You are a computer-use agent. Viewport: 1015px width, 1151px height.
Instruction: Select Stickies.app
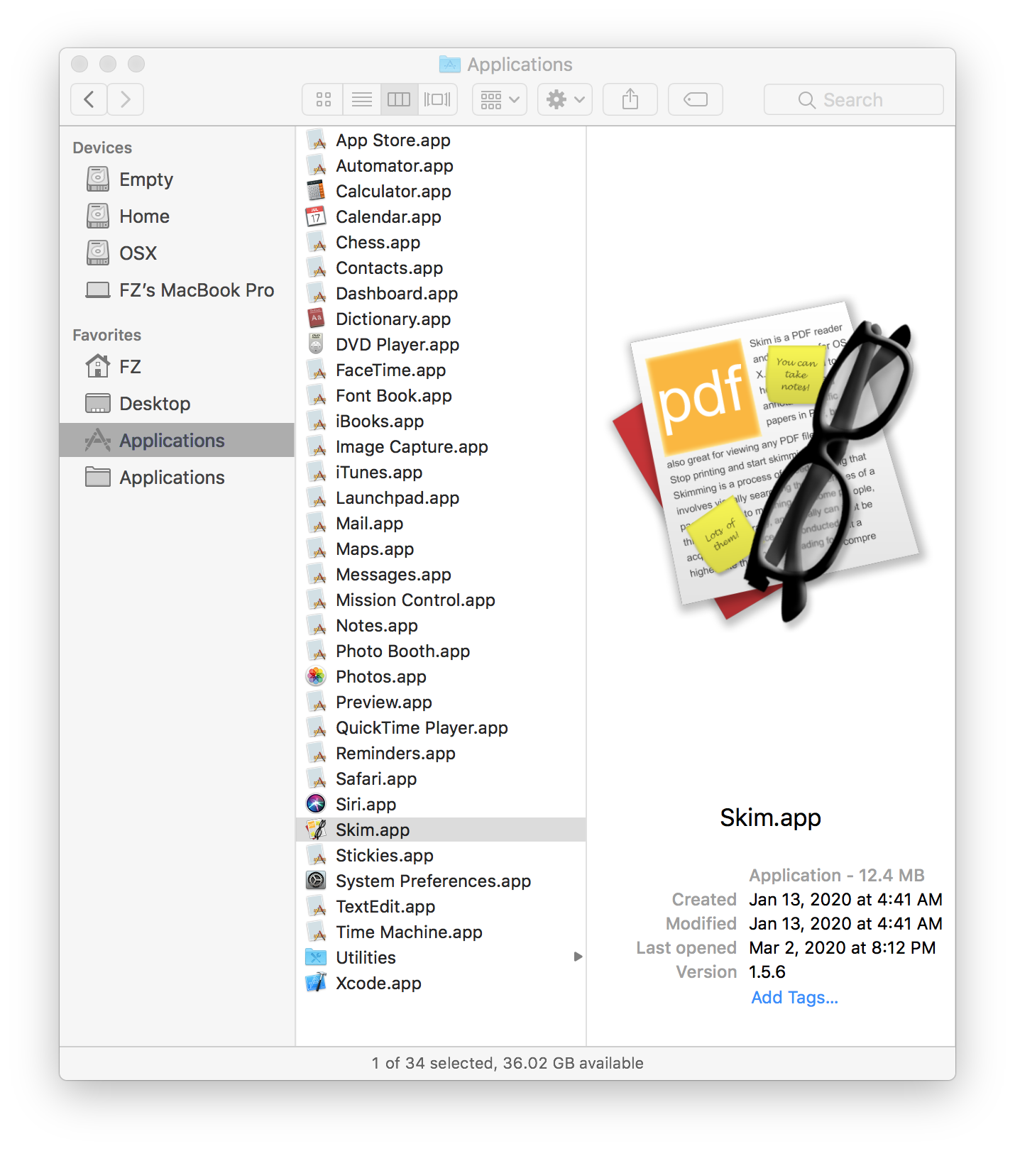coord(441,855)
